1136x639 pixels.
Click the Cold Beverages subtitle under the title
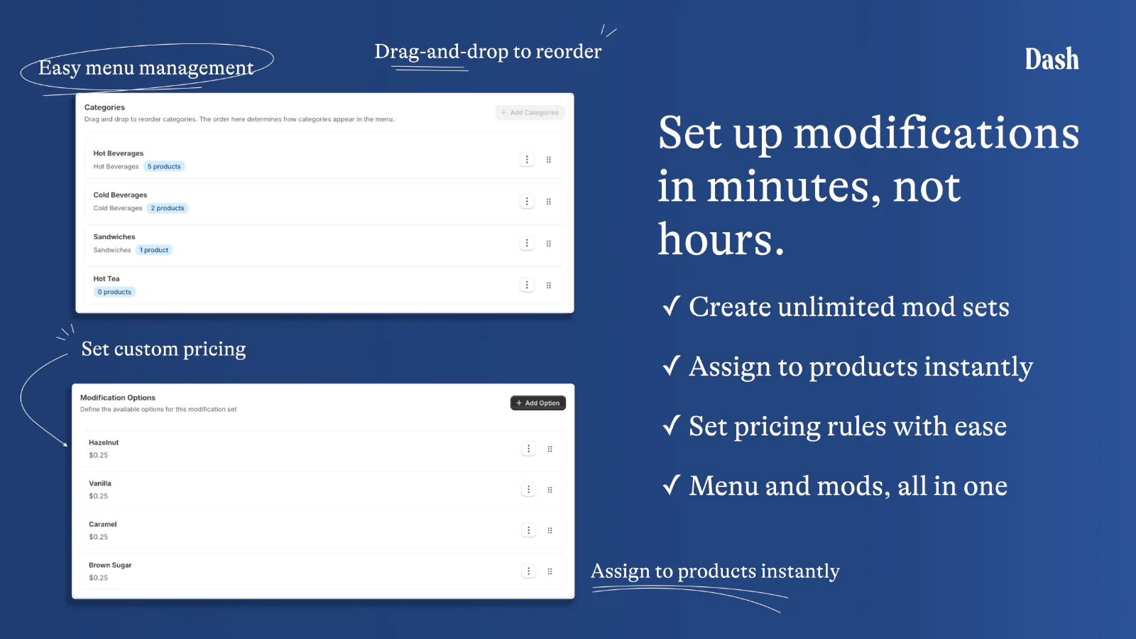pos(118,208)
